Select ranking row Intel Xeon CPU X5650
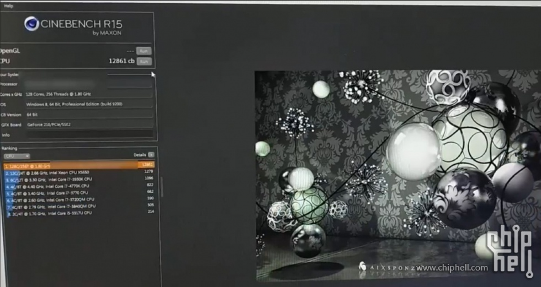 [79, 172]
